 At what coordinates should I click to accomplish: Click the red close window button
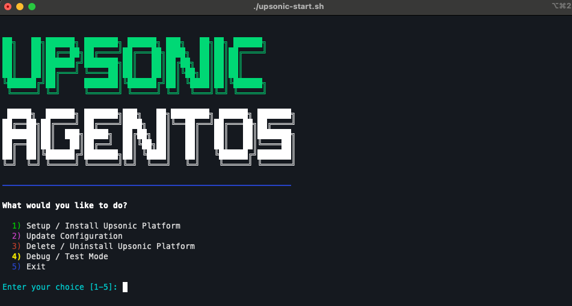tap(8, 7)
